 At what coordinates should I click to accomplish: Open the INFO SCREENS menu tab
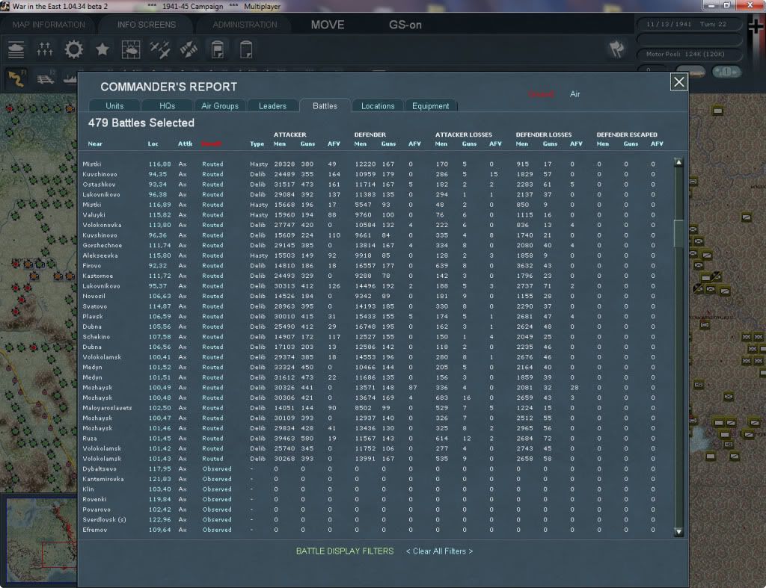(146, 25)
